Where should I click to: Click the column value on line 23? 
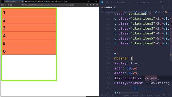(x=151, y=78)
